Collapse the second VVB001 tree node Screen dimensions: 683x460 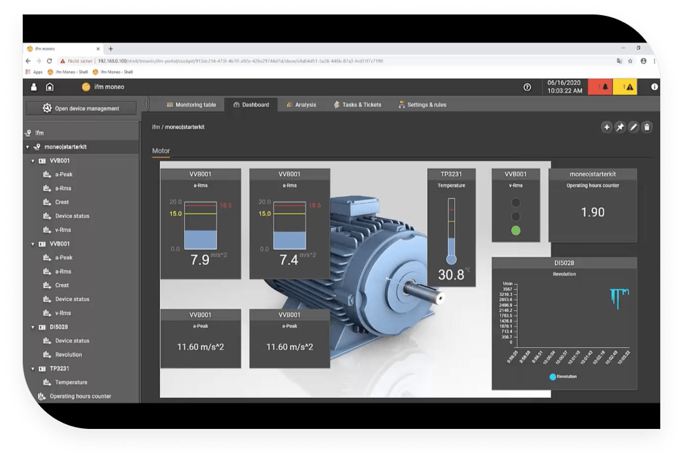32,245
